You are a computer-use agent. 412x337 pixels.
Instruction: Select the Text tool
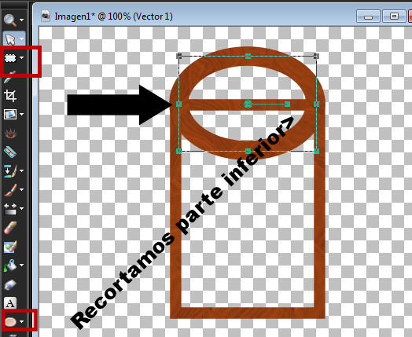pos(10,303)
